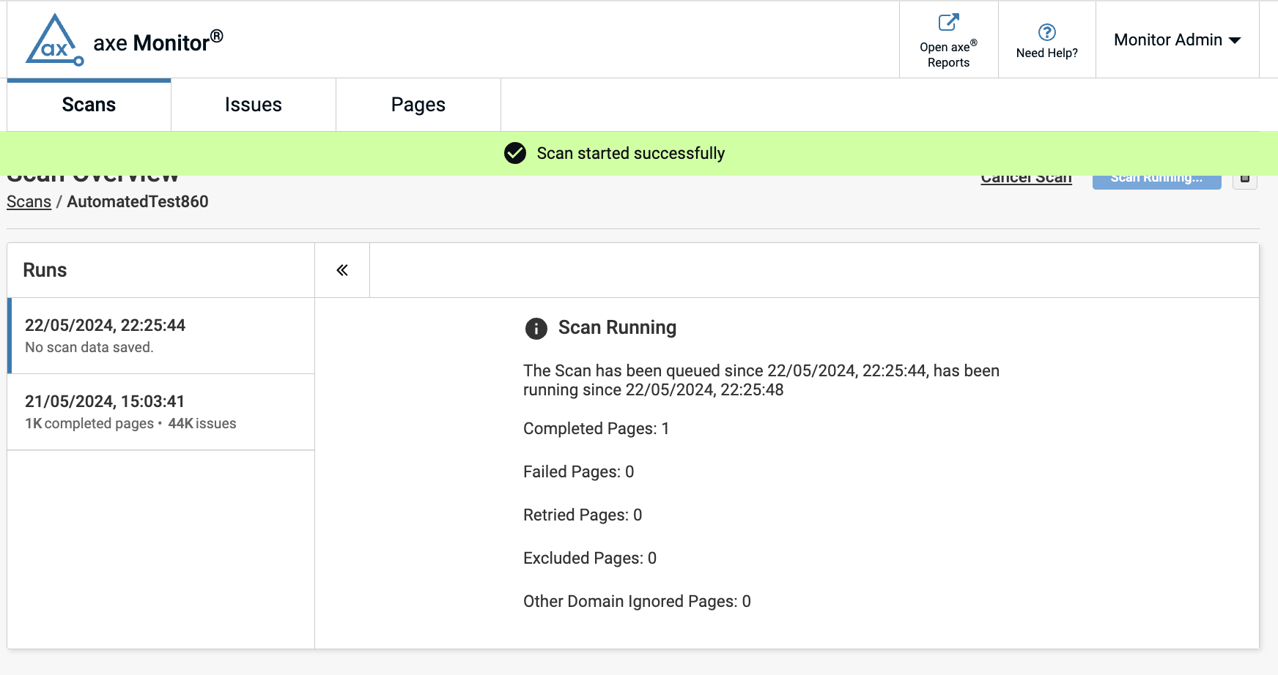Click the success checkmark icon in banner
1278x675 pixels.
pyautogui.click(x=515, y=153)
